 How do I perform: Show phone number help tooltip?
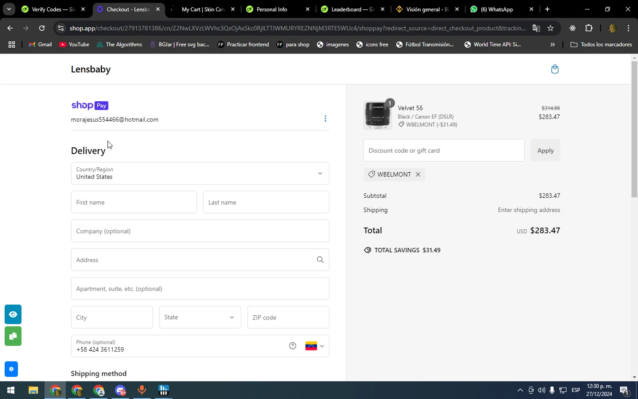click(293, 346)
